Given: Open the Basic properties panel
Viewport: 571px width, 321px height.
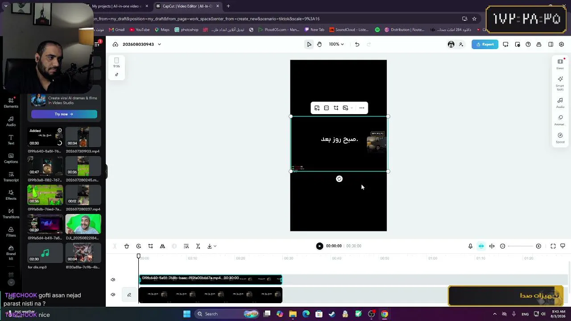Looking at the screenshot, I should tap(560, 64).
